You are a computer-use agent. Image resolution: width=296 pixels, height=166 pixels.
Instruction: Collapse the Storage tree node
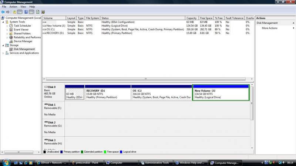pyautogui.click(x=3, y=45)
